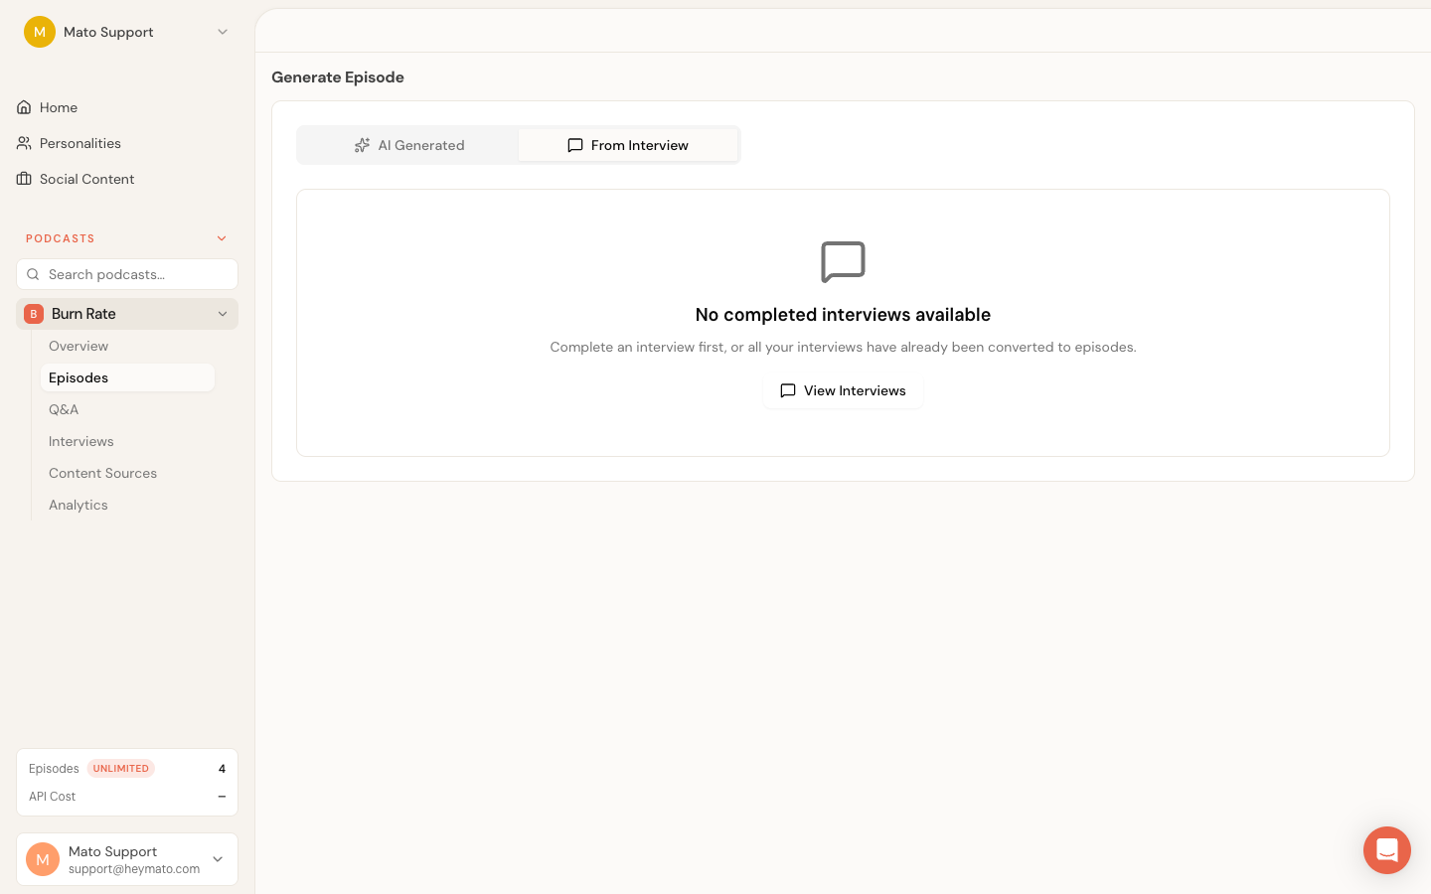Click the View Interviews button

843,390
